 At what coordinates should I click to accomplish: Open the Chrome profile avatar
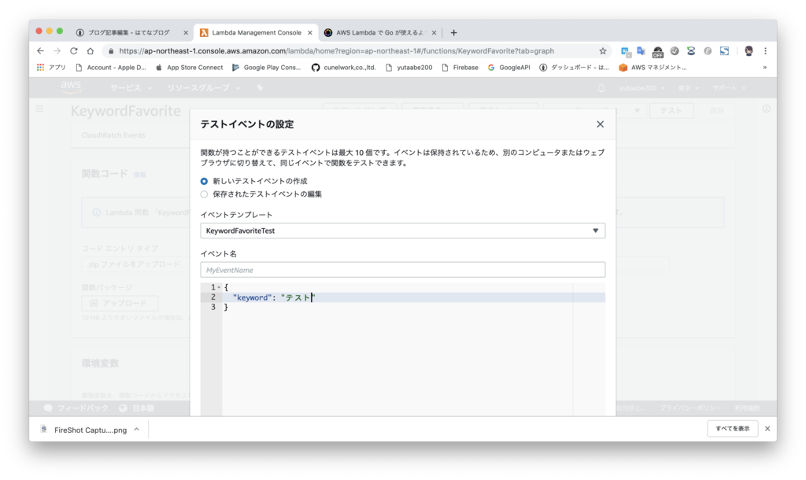point(749,51)
